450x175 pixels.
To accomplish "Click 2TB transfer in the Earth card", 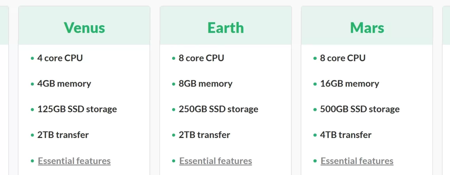I will 204,135.
